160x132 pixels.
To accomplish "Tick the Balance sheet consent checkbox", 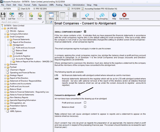I will (x=85, y=107).
